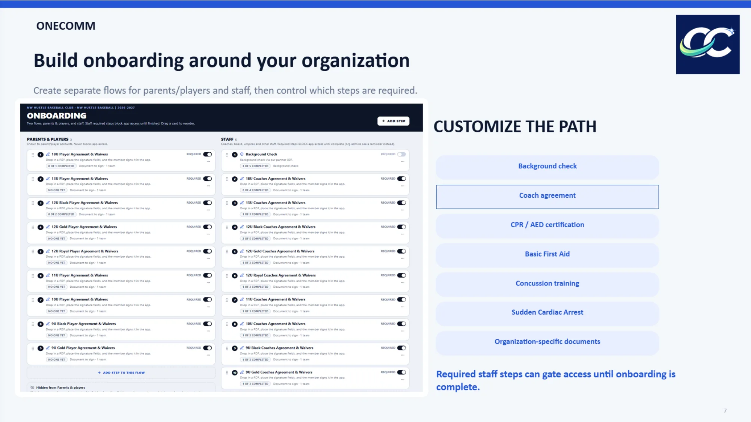The height and width of the screenshot is (422, 751).
Task: Switch off Required for 9U Gold Coaches Agreement
Action: (401, 372)
